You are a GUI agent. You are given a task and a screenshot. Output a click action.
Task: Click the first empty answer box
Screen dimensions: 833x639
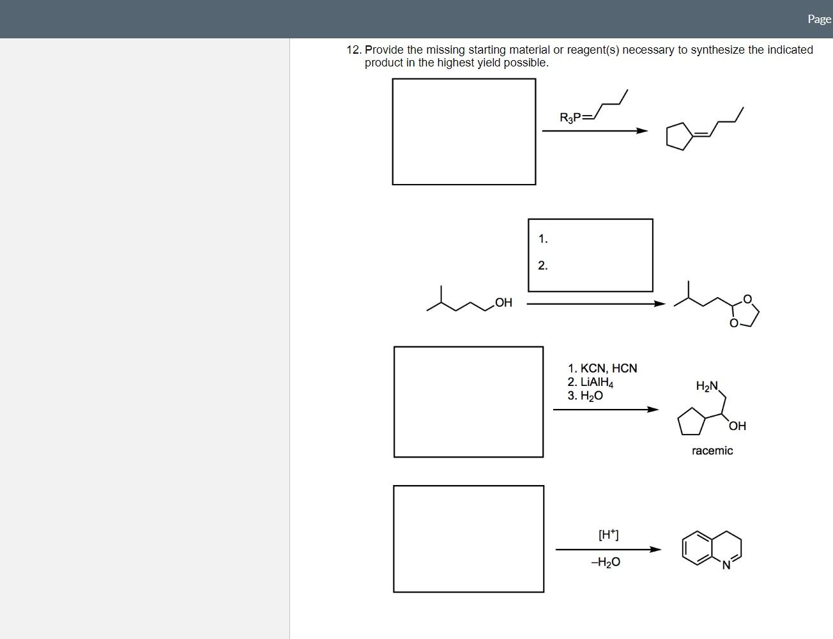tap(463, 131)
